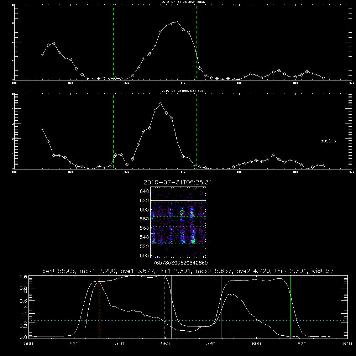The image size is (356, 356).
Task: Click the green line at 525 in bottom plot
Action: [86, 307]
